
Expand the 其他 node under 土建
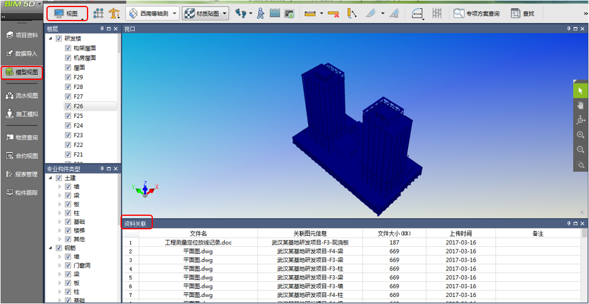60,239
